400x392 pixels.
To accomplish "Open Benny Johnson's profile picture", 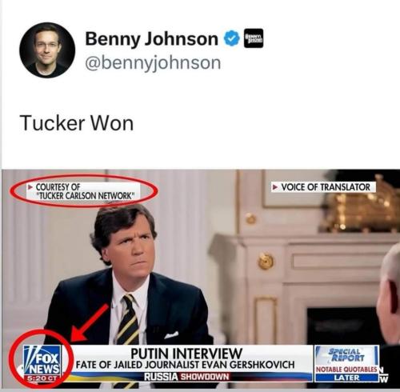I will coord(47,50).
